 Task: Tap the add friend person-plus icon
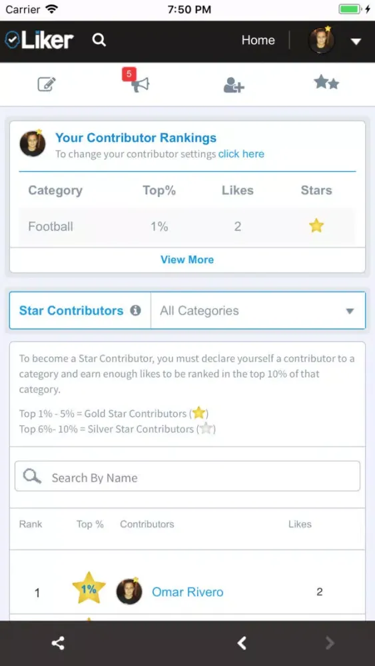coord(234,85)
